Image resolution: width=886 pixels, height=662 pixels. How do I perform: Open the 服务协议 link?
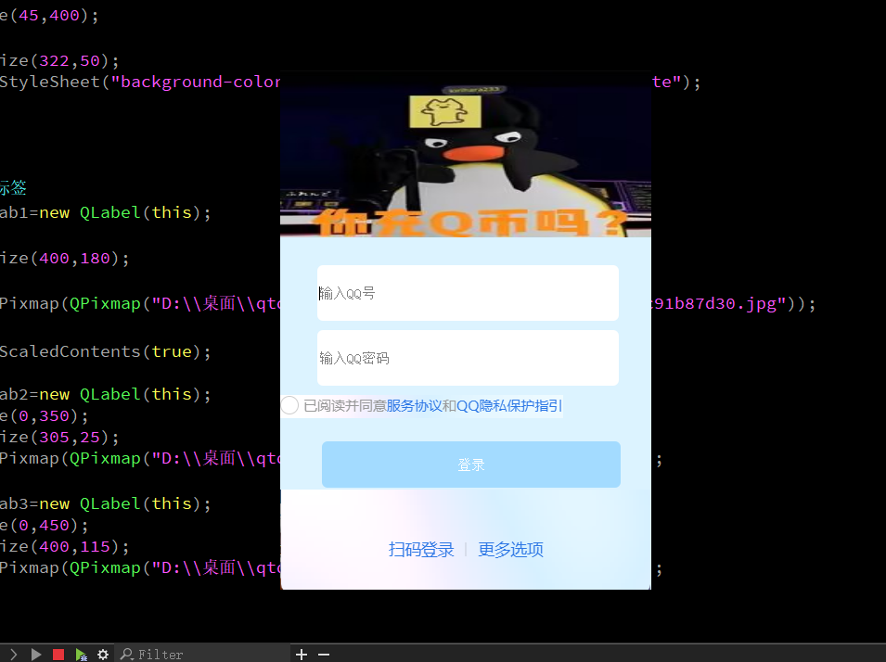pos(414,406)
